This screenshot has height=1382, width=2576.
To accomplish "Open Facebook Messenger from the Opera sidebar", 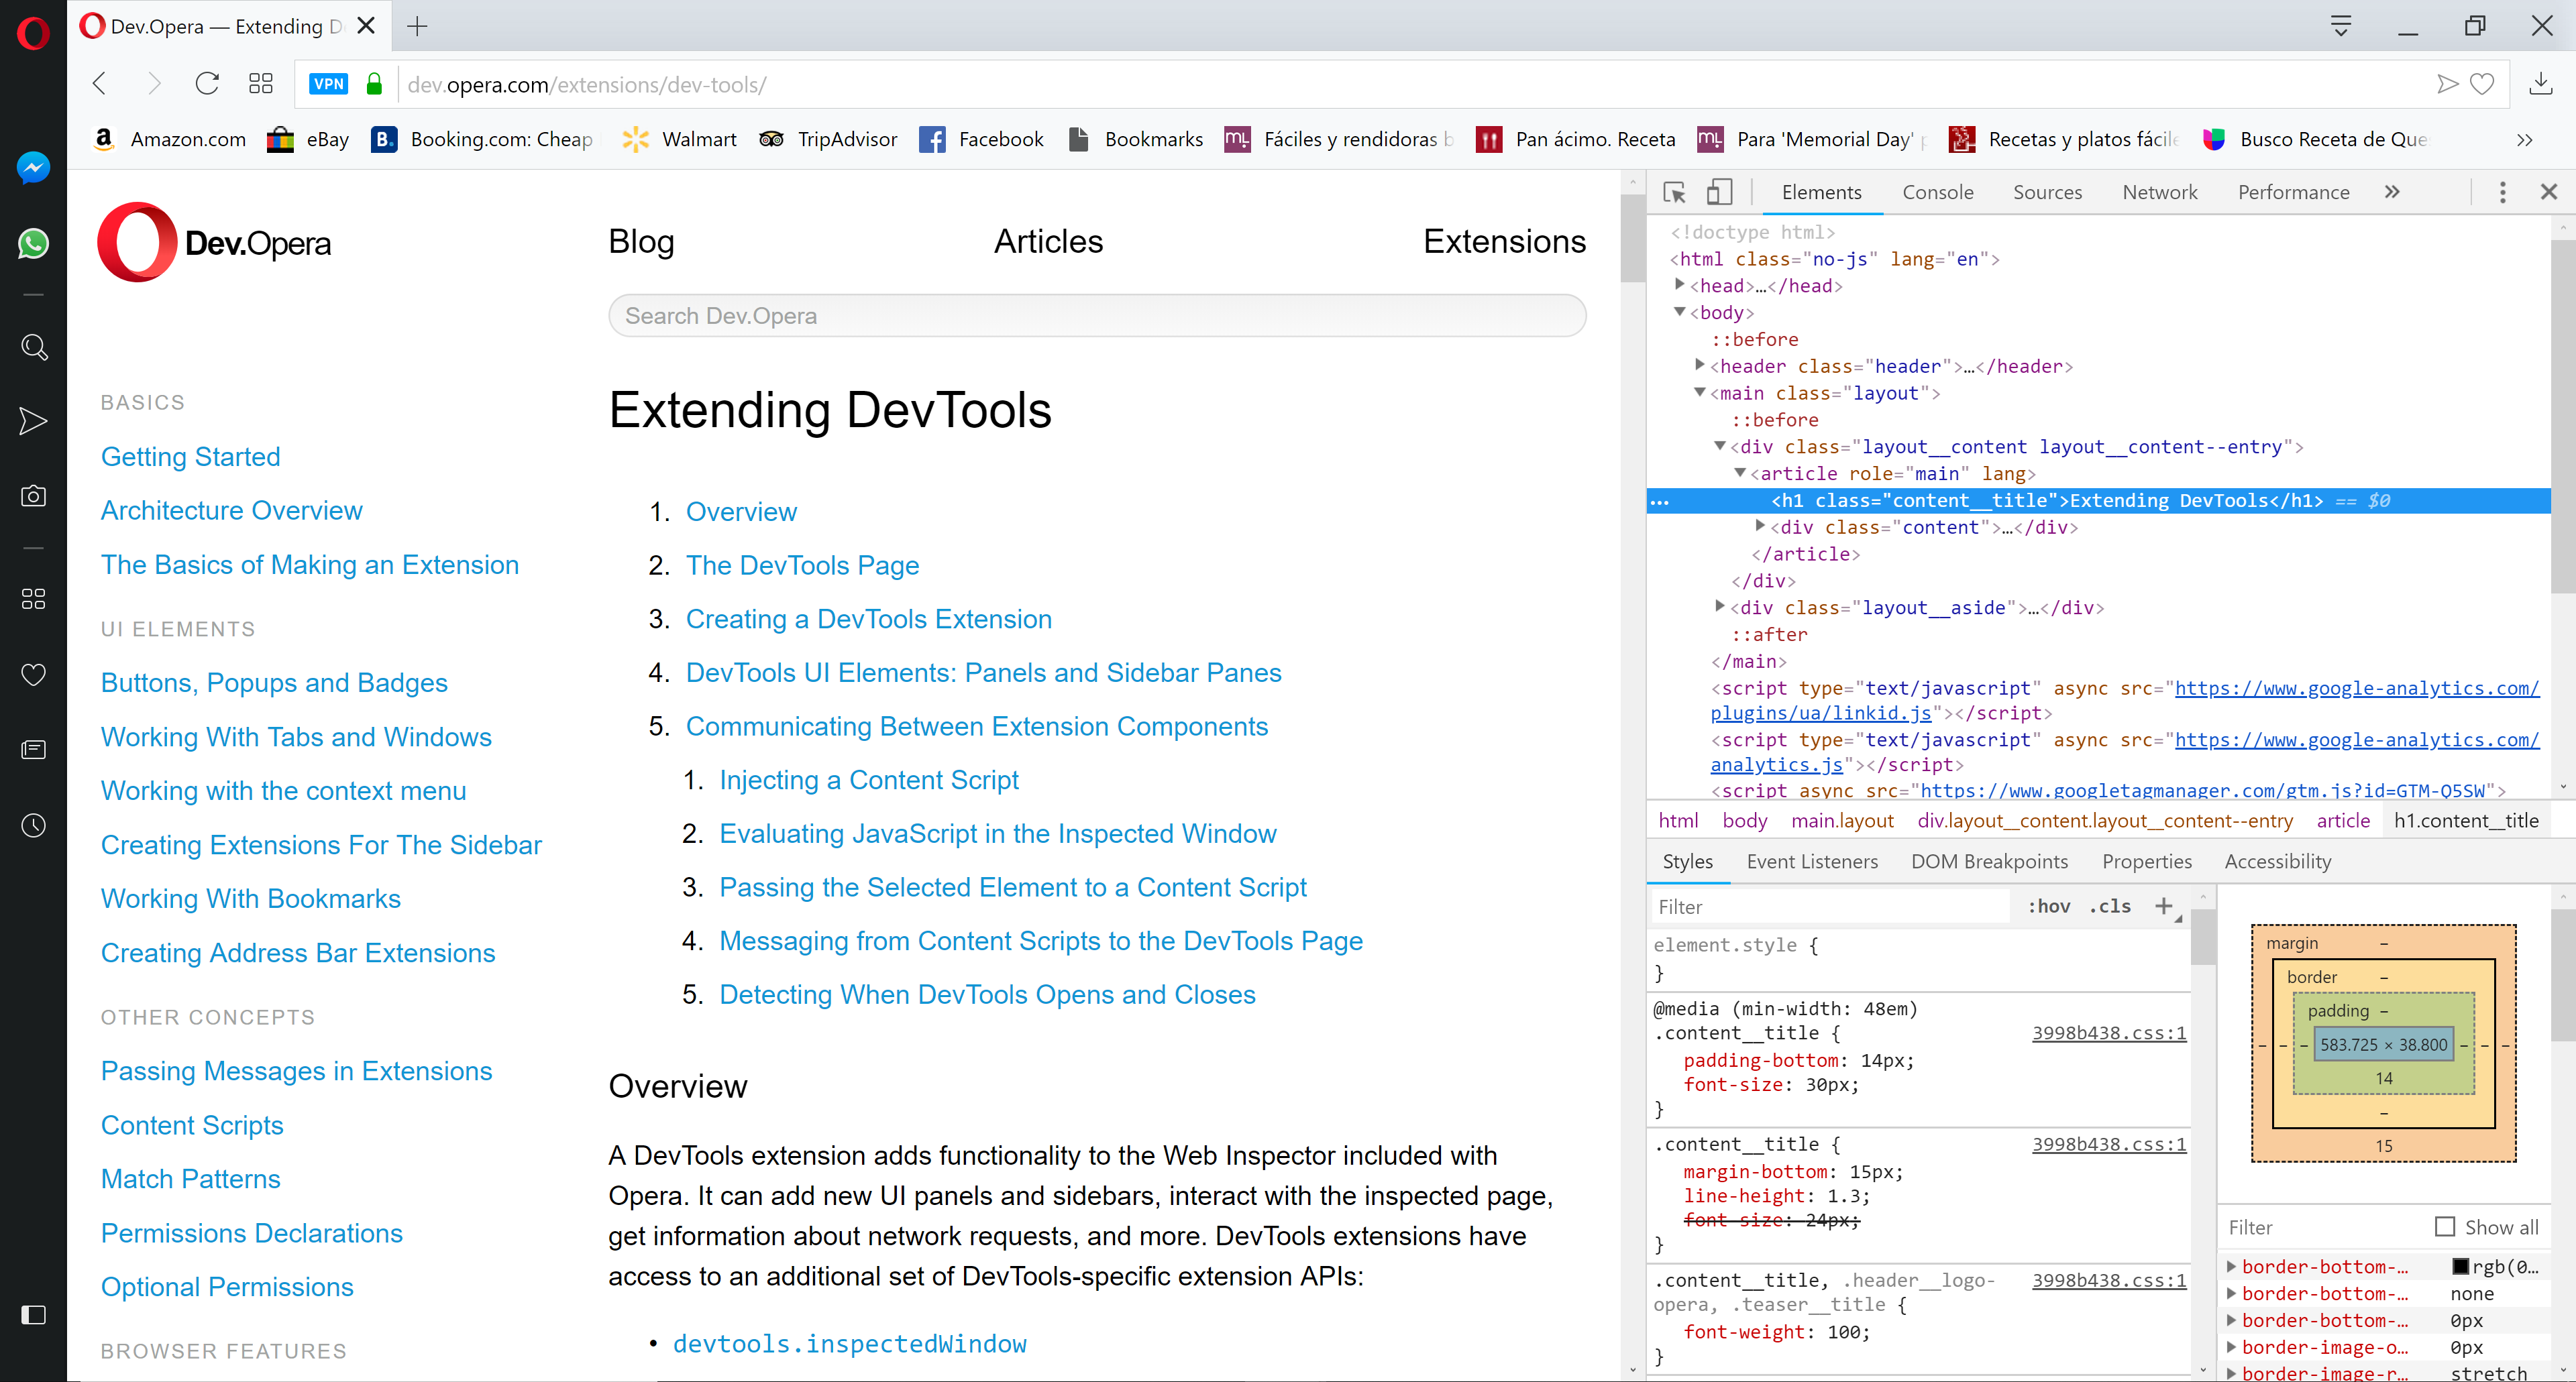I will (x=33, y=168).
